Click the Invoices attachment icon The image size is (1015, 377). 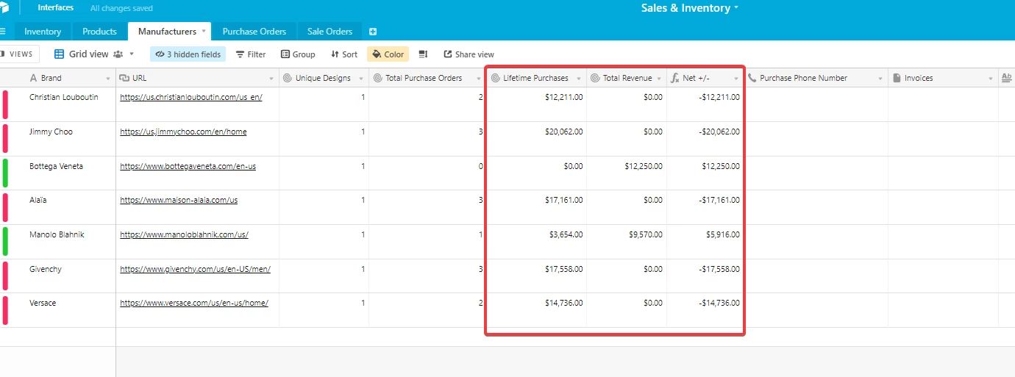[x=897, y=78]
